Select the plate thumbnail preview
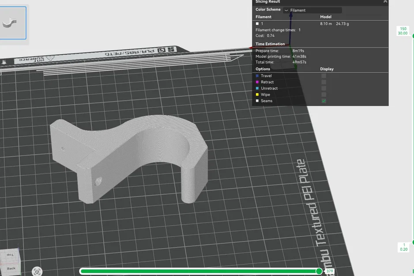Image resolution: width=414 pixels, height=276 pixels. (12, 23)
